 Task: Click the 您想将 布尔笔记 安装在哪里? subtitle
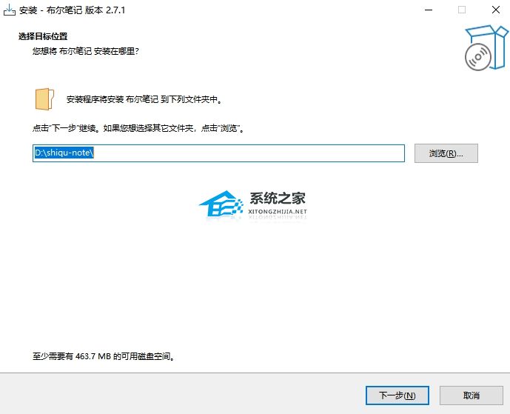86,51
